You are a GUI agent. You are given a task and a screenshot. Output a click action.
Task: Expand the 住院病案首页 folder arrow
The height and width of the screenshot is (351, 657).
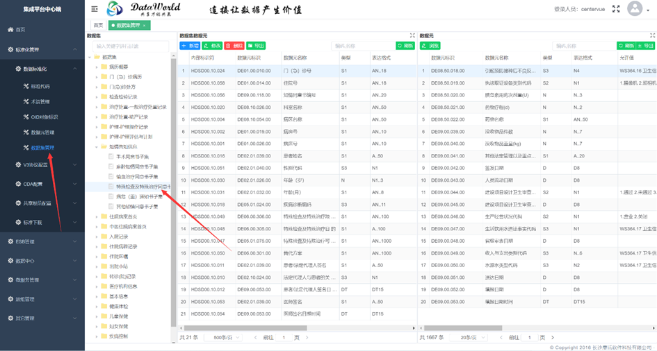[x=97, y=216]
